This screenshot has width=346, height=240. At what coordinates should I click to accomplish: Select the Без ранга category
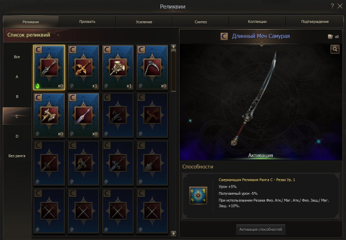pos(17,156)
